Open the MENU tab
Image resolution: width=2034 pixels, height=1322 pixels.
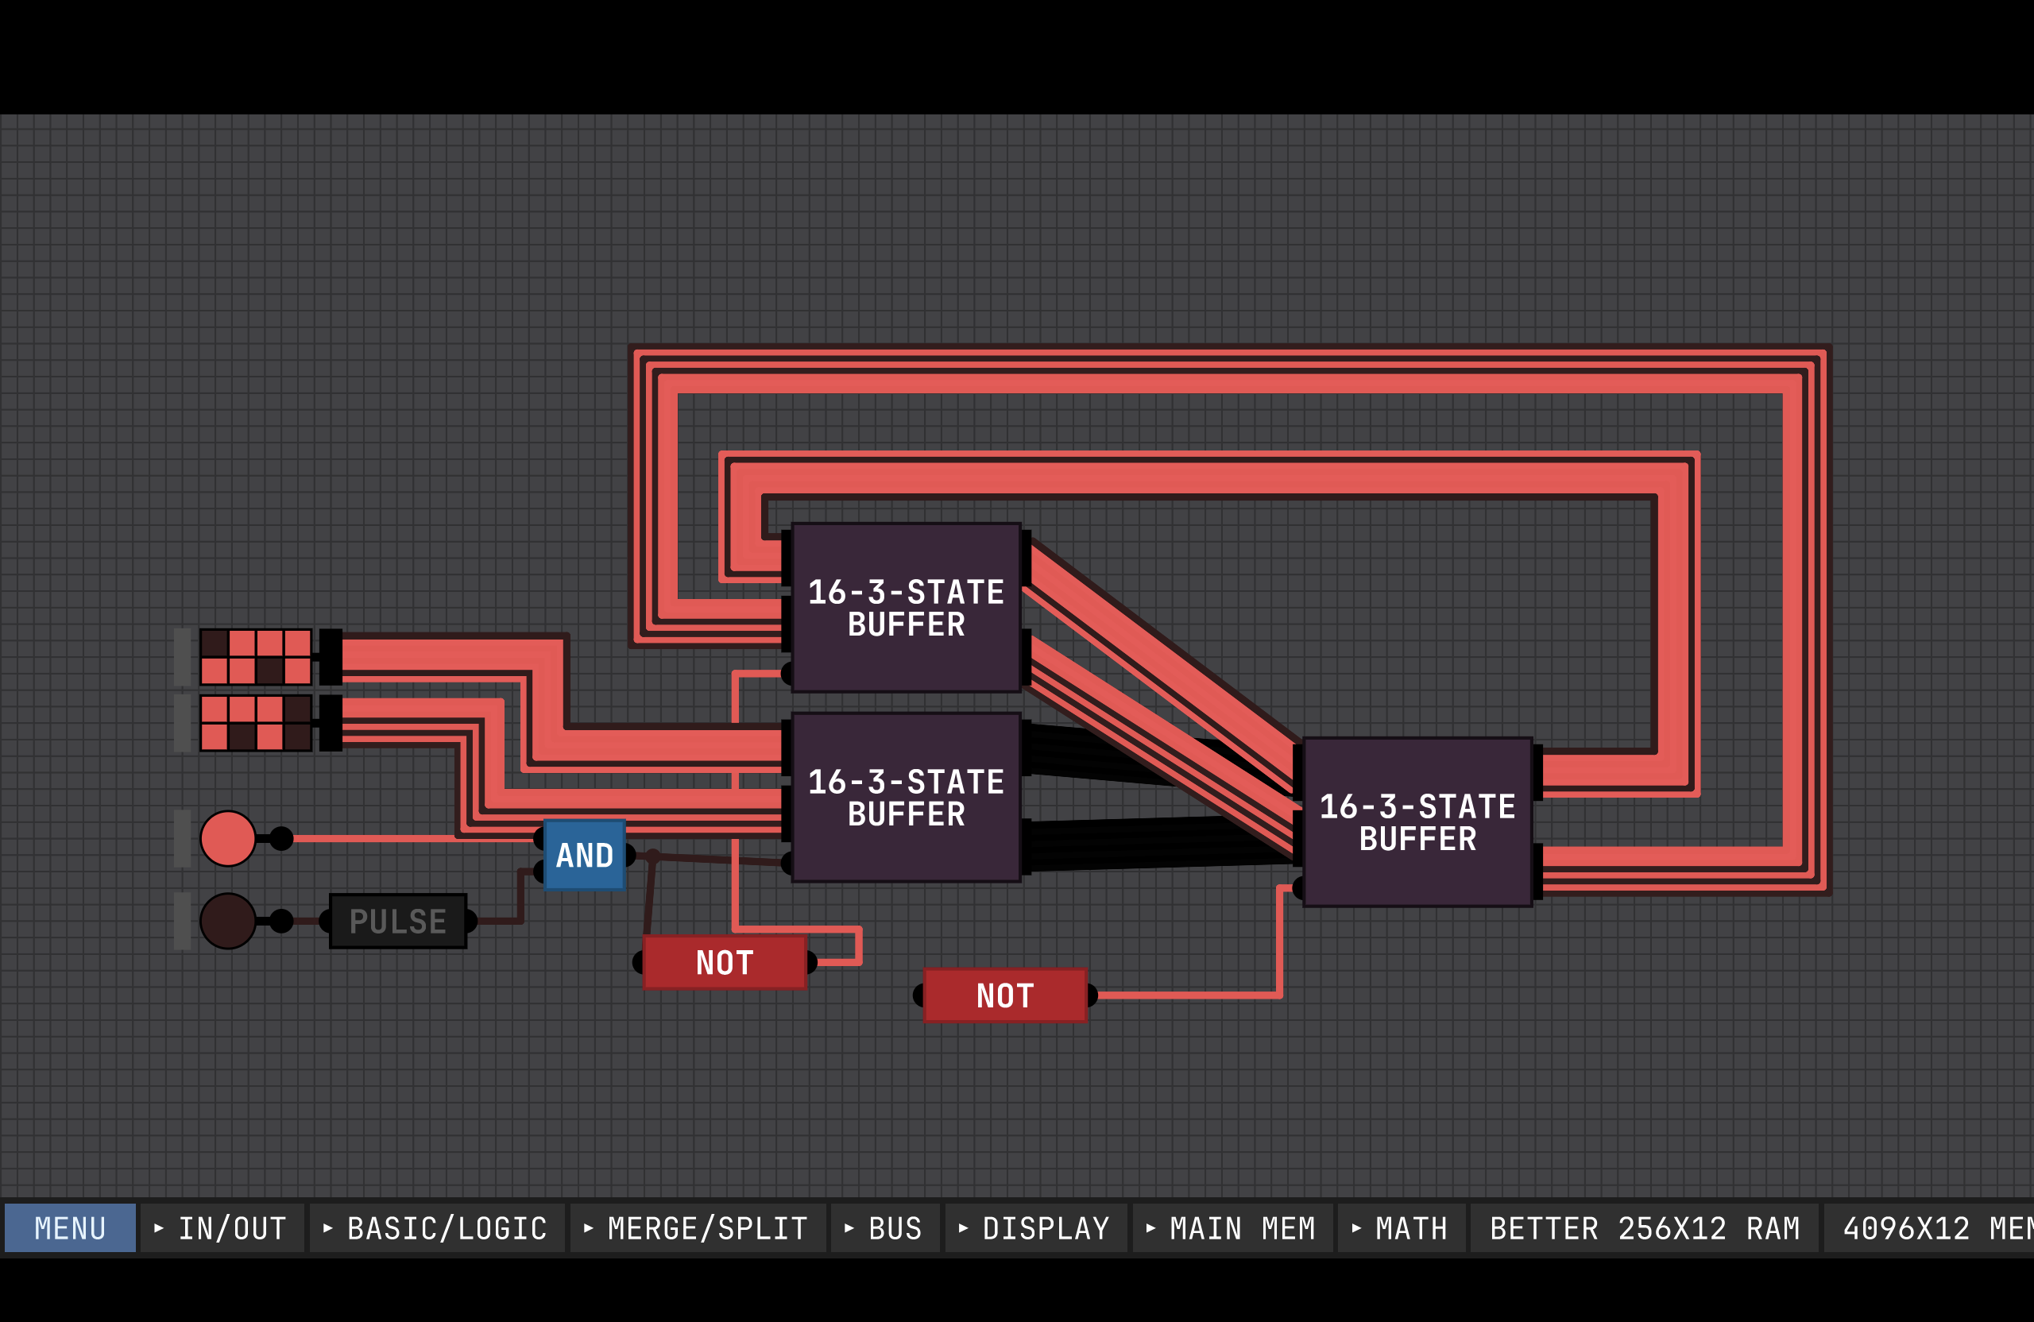(x=70, y=1228)
